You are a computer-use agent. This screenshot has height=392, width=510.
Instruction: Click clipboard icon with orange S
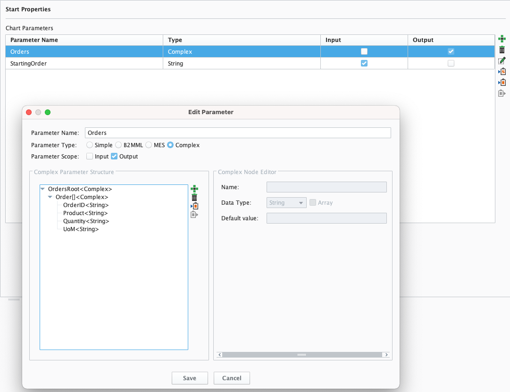[502, 72]
